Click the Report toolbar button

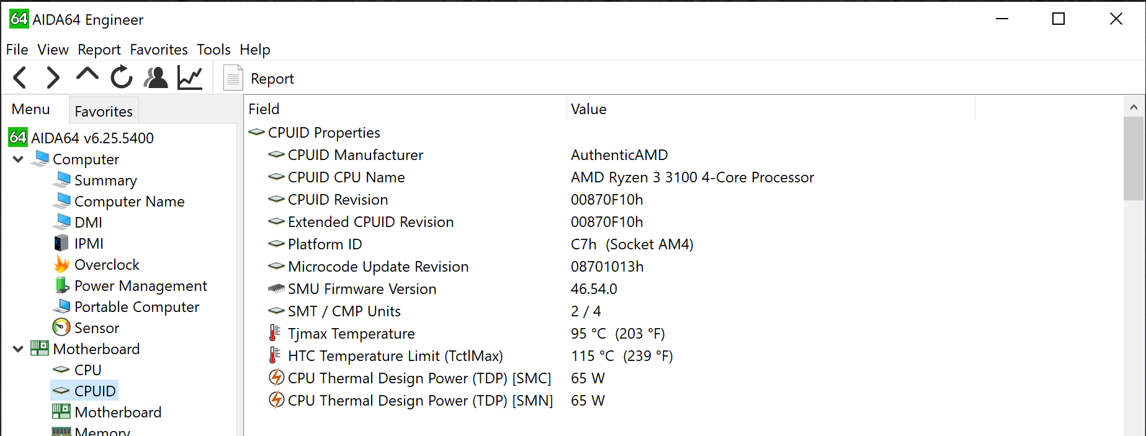(x=259, y=79)
